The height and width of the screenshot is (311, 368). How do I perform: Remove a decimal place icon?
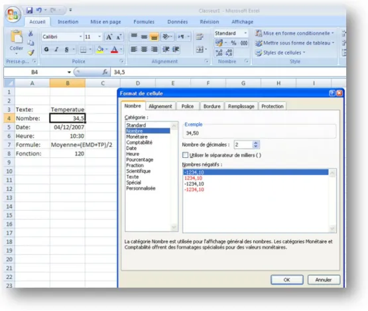229,52
